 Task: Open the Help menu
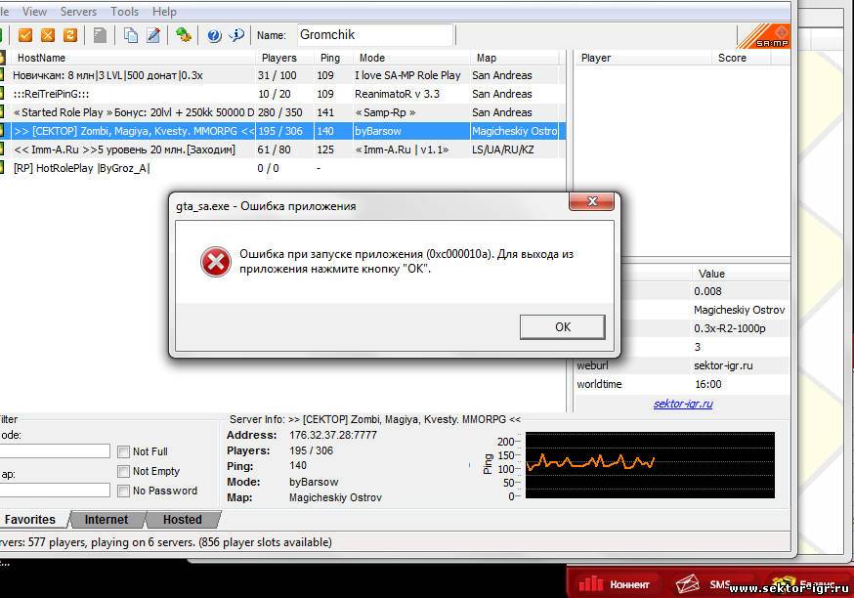pyautogui.click(x=164, y=12)
